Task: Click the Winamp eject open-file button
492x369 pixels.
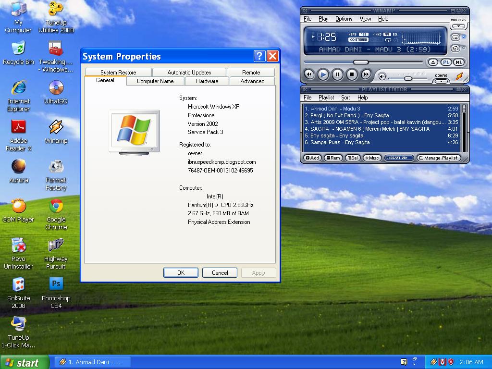Action: point(433,62)
